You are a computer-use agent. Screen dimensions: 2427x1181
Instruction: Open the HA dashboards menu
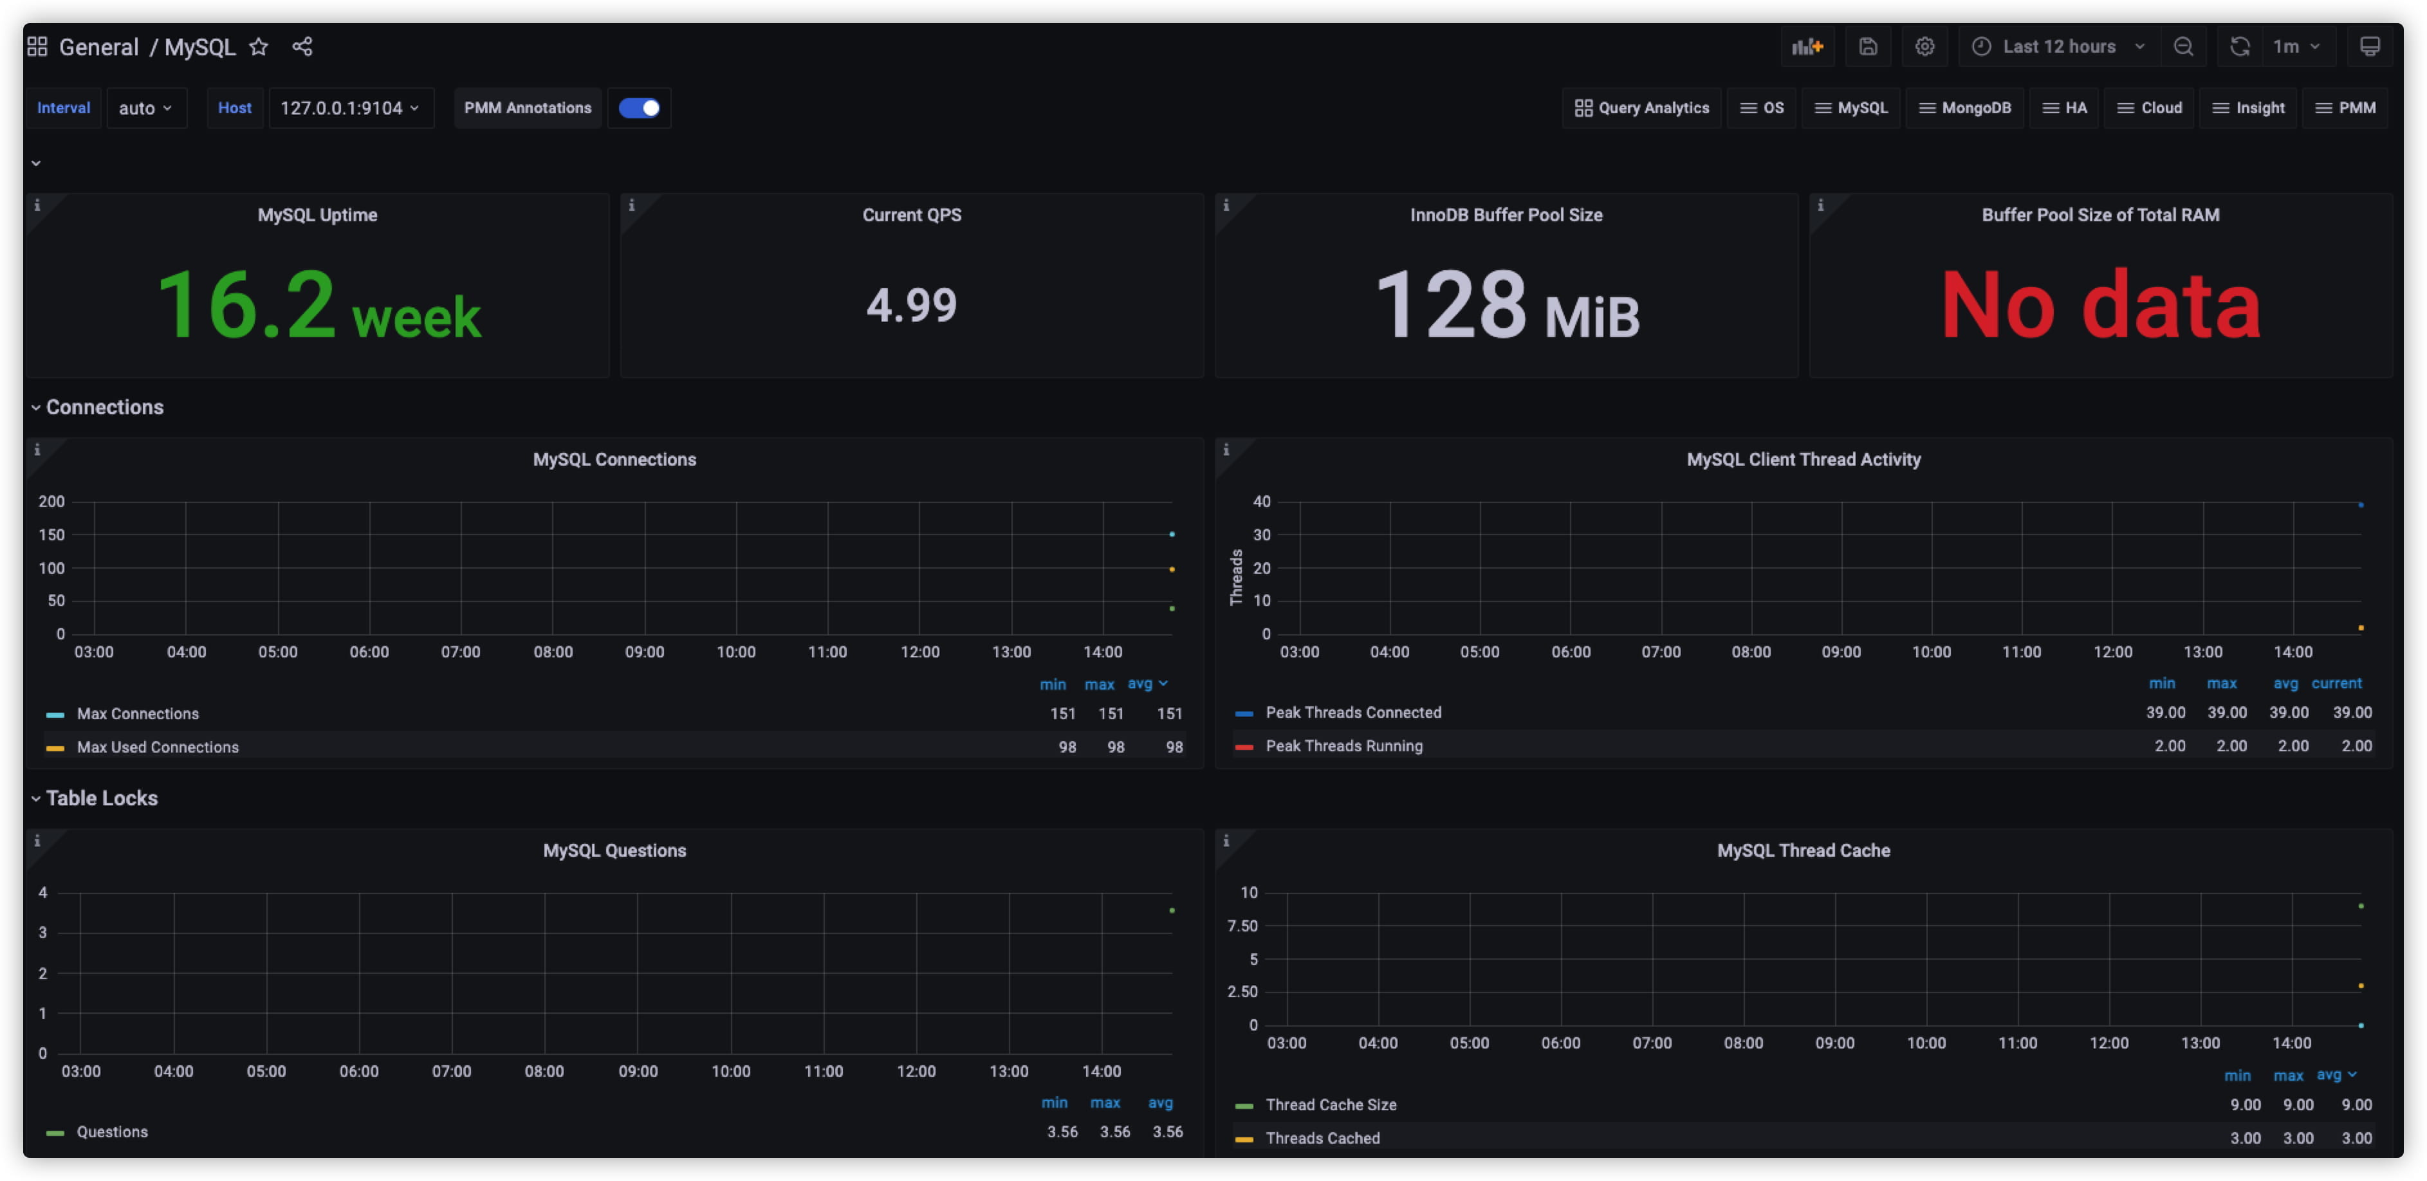[x=2063, y=107]
